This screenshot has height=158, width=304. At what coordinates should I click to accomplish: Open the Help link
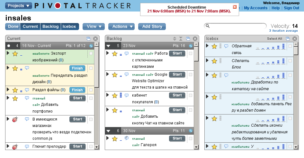[x=275, y=8]
